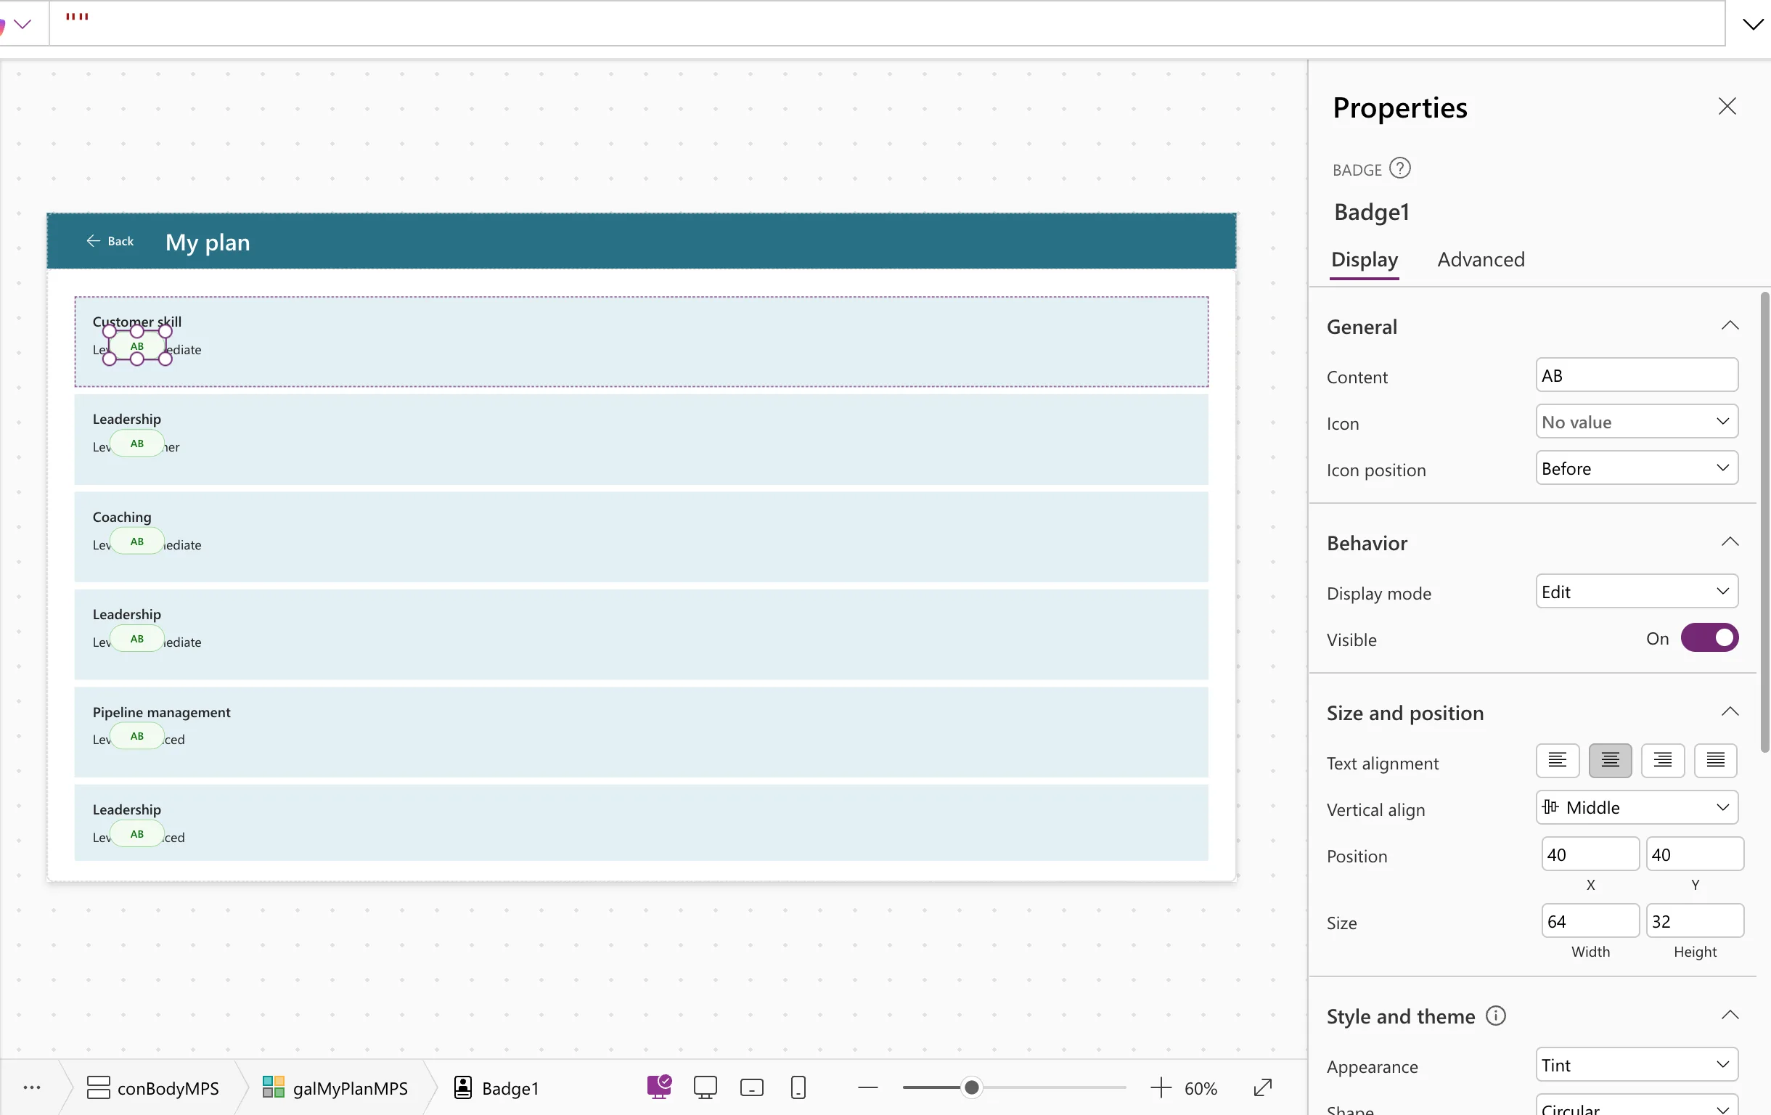Switch to the Advanced tab
Image resolution: width=1771 pixels, height=1115 pixels.
coord(1481,259)
